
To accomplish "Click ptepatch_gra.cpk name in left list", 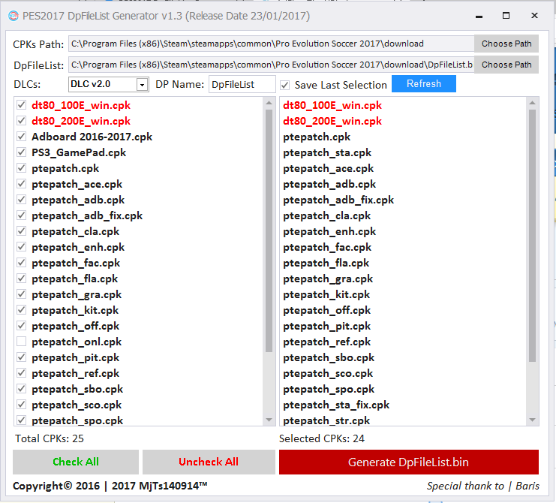I will click(x=77, y=294).
